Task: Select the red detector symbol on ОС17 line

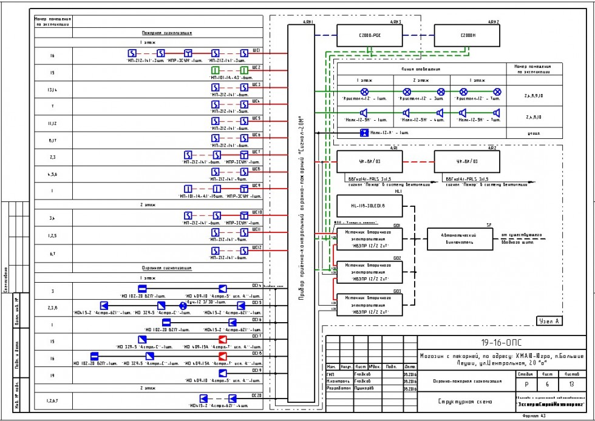Action: (222, 338)
